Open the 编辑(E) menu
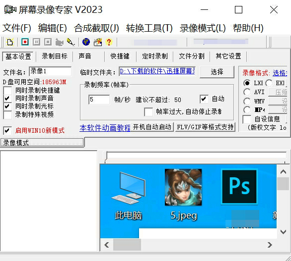This screenshot has width=291, height=261. (x=52, y=28)
